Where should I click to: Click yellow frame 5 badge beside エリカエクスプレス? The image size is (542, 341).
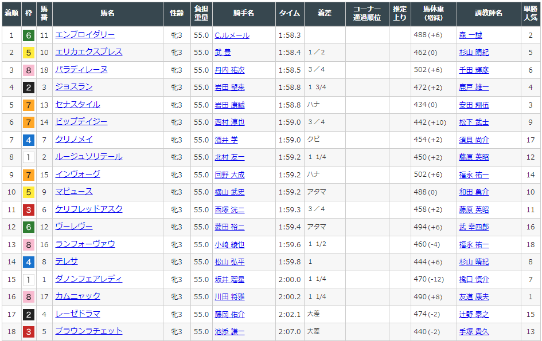tap(28, 53)
